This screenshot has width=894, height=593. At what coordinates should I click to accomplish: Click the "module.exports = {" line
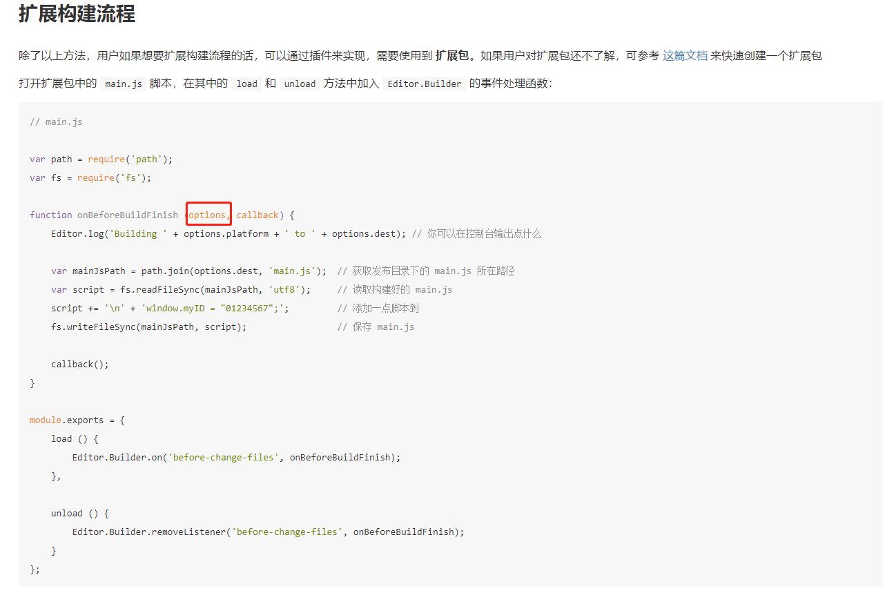click(77, 420)
